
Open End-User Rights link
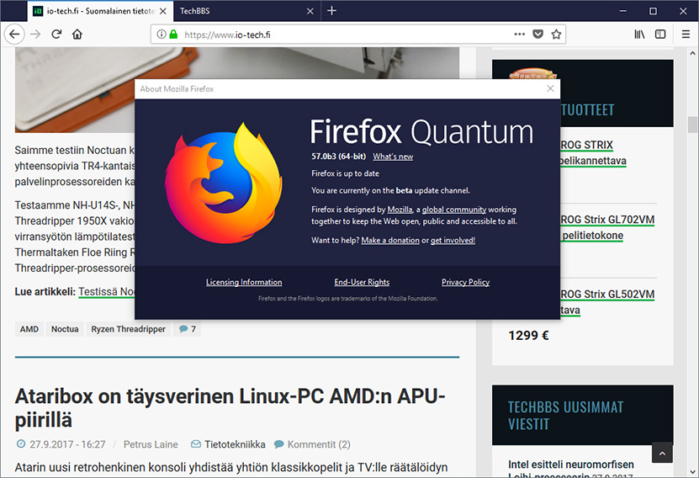tap(362, 282)
